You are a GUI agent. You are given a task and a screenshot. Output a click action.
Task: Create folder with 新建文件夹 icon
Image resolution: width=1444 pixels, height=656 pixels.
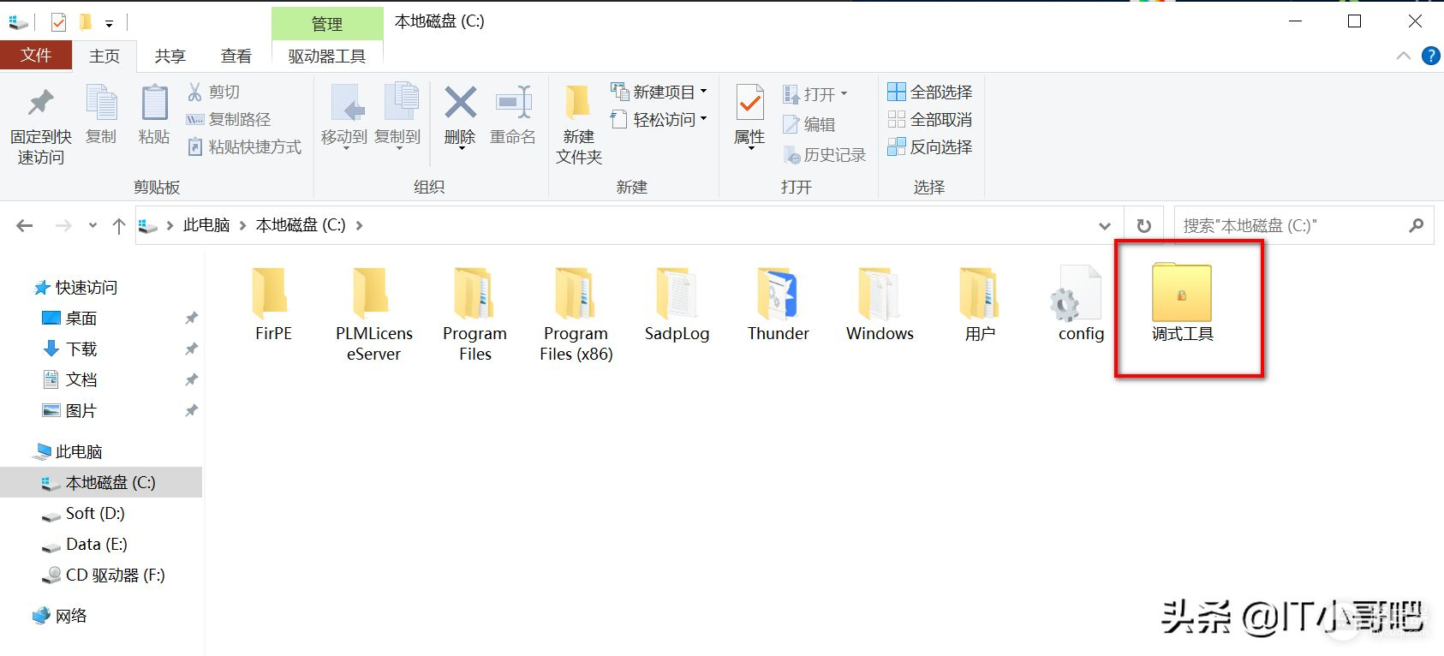pyautogui.click(x=578, y=104)
